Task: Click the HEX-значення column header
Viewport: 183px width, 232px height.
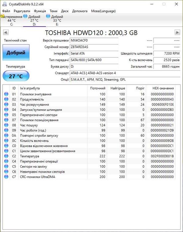Action: (161, 88)
